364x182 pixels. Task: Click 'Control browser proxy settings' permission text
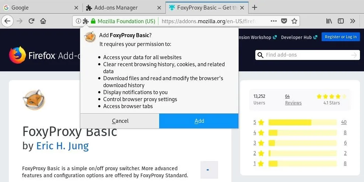[140, 99]
